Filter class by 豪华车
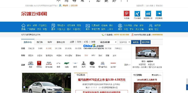188x93 pixels. pyautogui.click(x=78, y=55)
